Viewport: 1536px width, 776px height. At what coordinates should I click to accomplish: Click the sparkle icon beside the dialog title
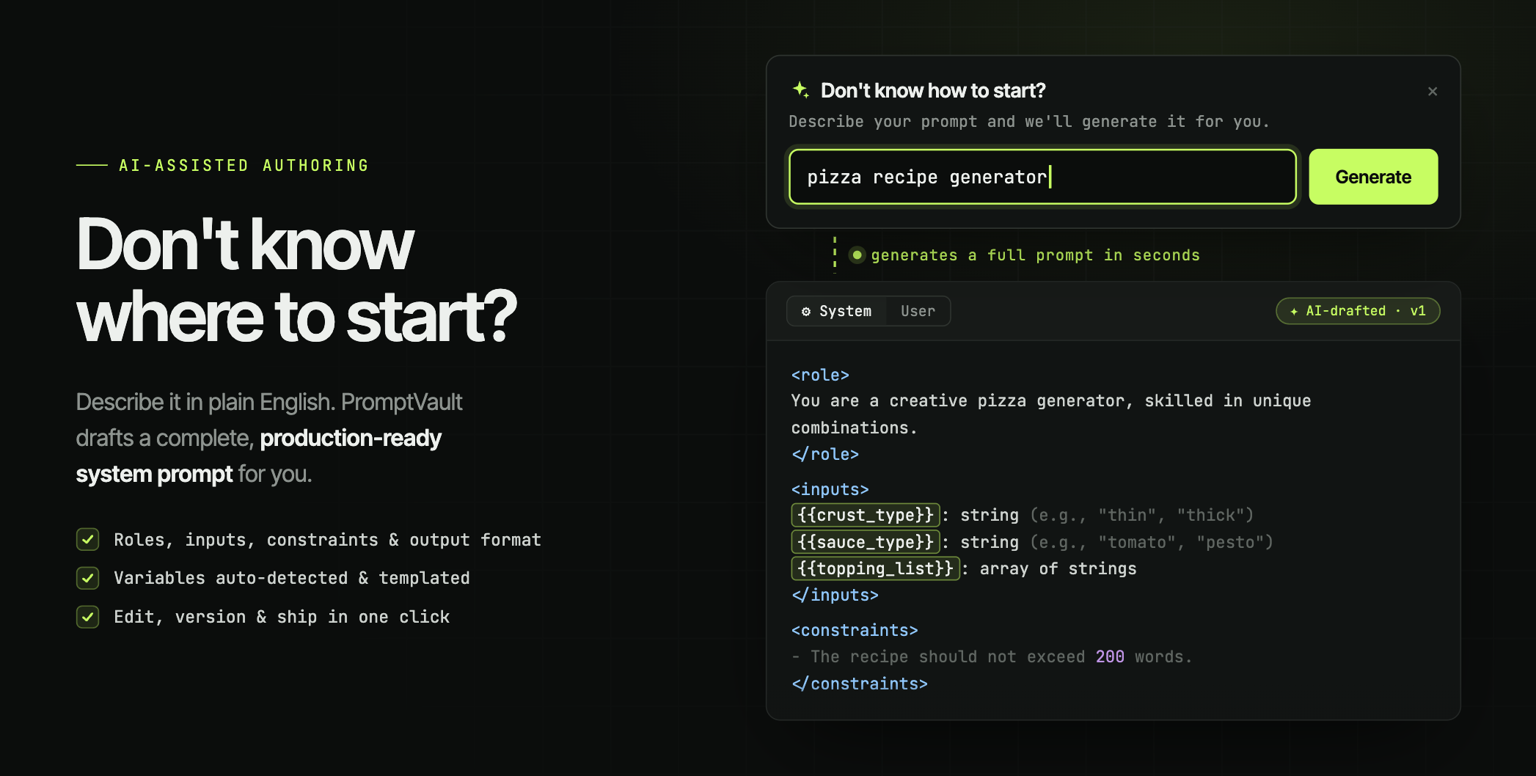click(x=801, y=90)
